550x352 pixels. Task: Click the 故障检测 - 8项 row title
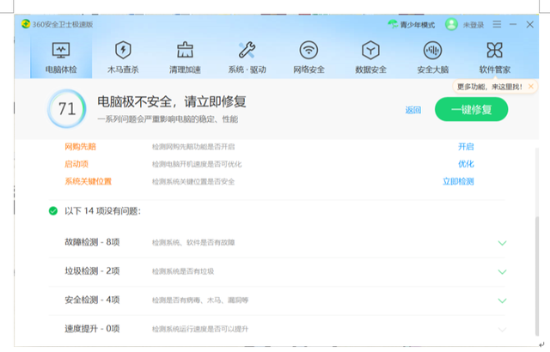(92, 242)
